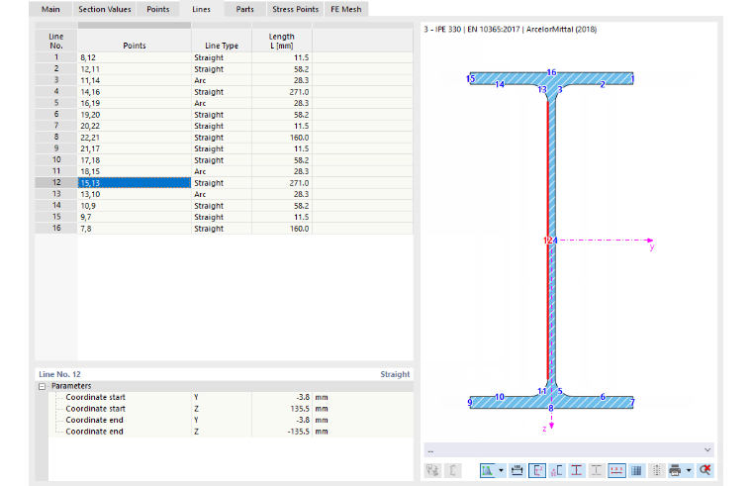This screenshot has width=752, height=486.
Task: Click the shear center display icon
Action: pos(557,470)
